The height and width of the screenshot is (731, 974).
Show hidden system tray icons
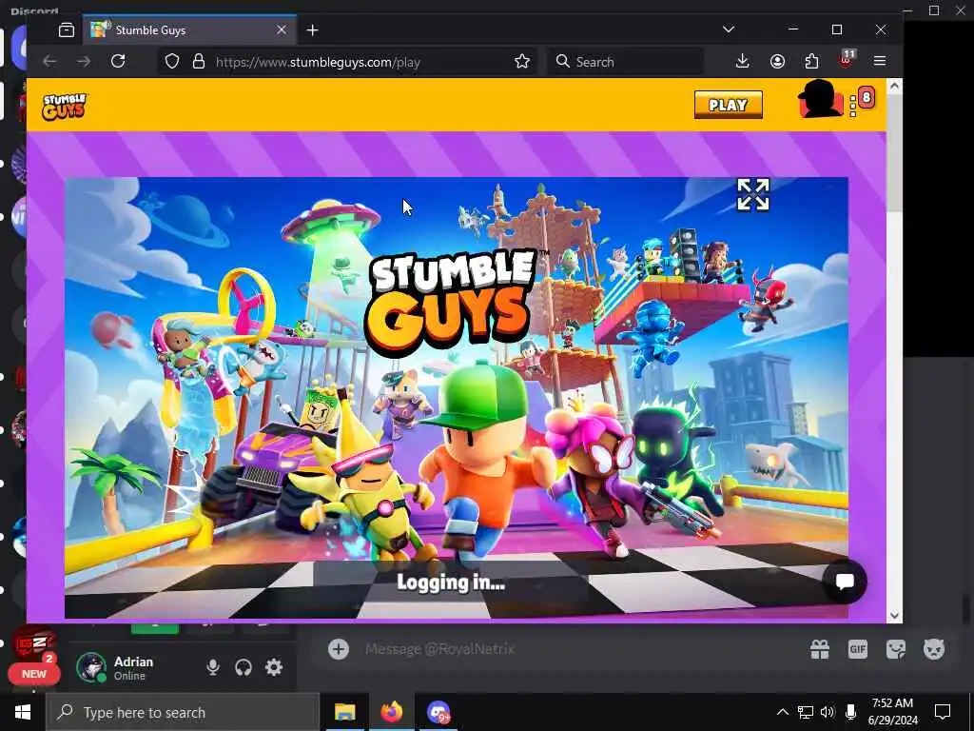(x=782, y=712)
